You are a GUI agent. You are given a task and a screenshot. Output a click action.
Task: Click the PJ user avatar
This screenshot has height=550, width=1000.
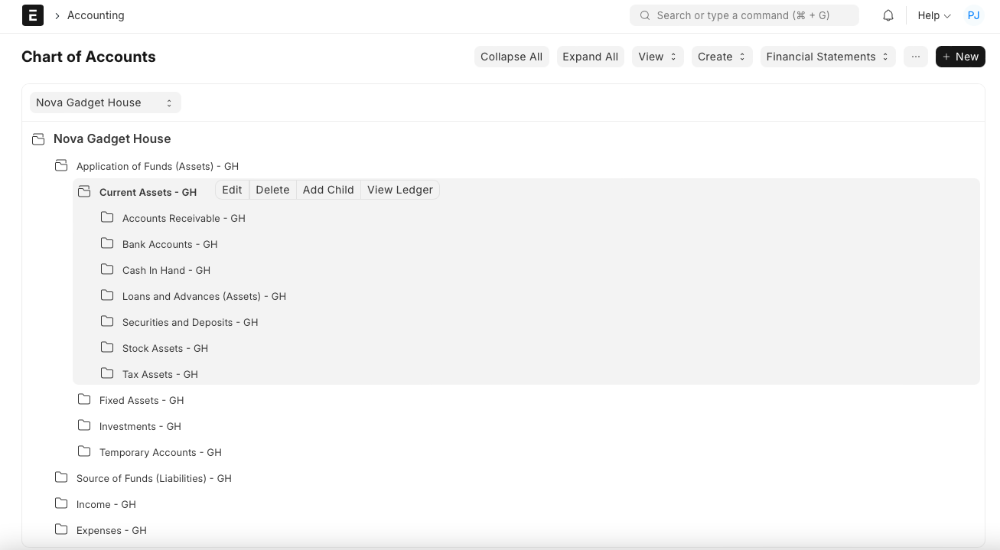click(x=973, y=15)
